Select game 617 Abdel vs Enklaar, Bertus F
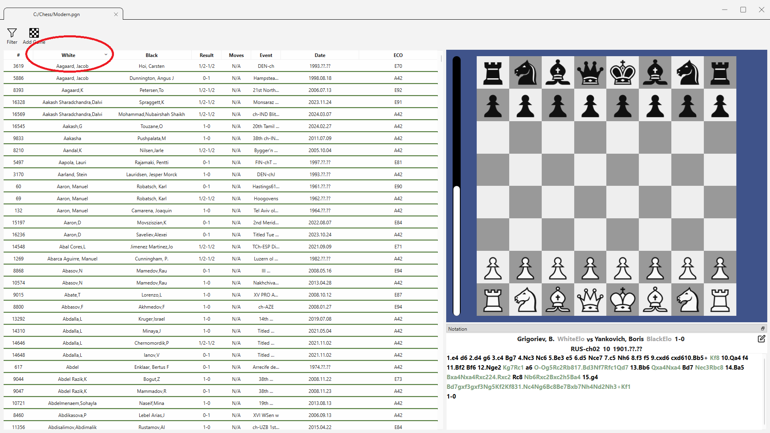The width and height of the screenshot is (770, 433). (221, 367)
